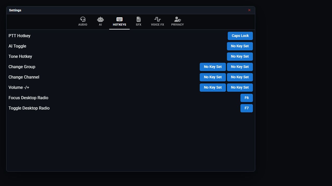Set the Volume down hotkey button
The height and width of the screenshot is (186, 332).
[213, 88]
